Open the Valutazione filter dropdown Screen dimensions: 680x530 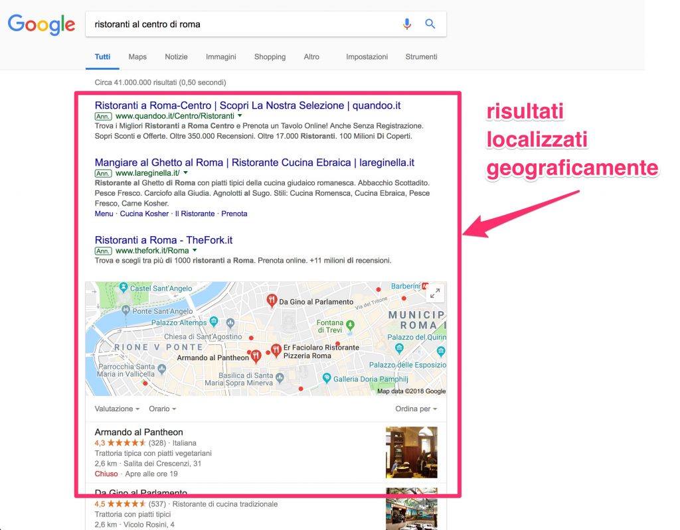pos(117,409)
